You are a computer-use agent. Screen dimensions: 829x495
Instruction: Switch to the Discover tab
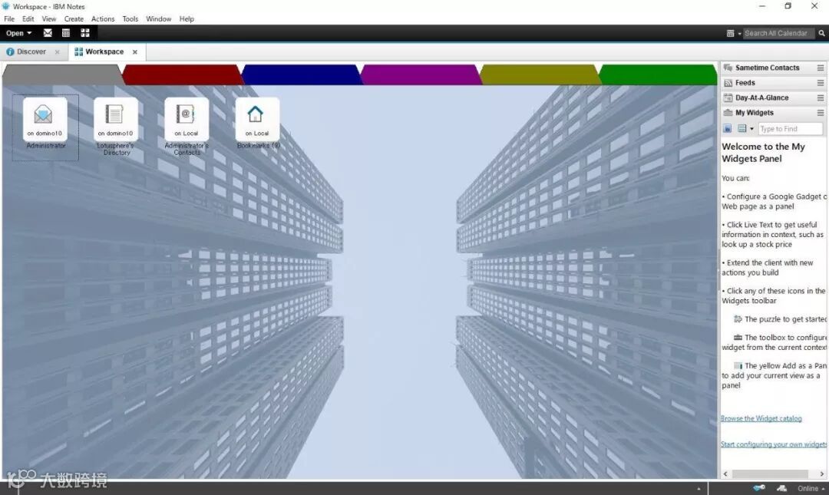click(31, 52)
